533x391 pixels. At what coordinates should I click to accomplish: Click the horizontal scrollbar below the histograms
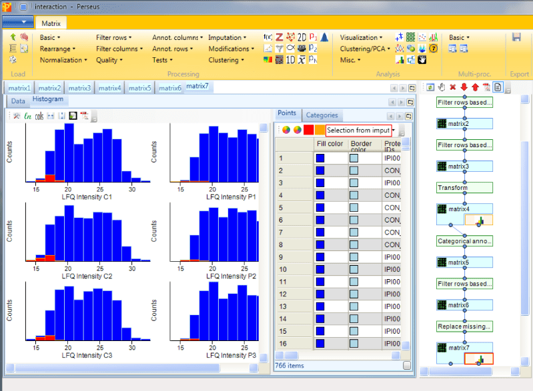point(117,368)
